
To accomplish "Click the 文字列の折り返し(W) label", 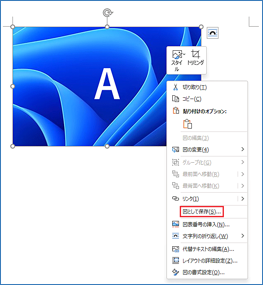I will click(x=205, y=236).
